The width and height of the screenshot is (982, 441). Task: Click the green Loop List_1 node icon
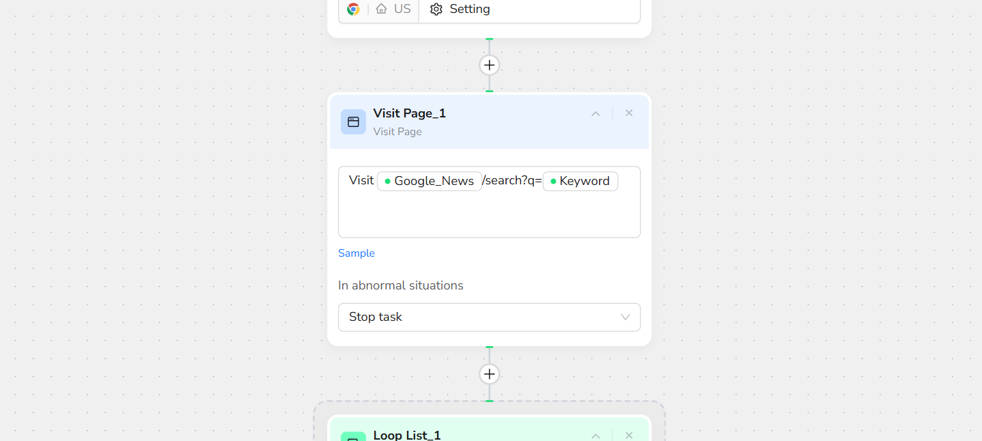(353, 437)
